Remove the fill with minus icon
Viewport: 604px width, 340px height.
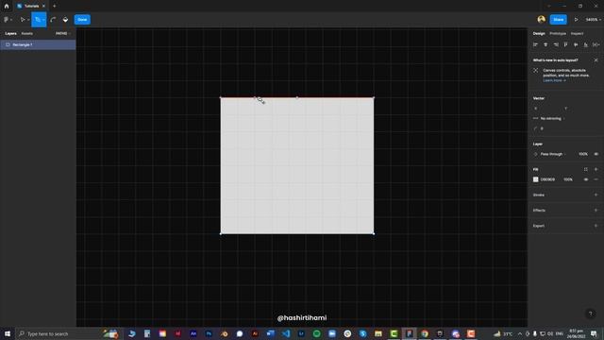(596, 179)
